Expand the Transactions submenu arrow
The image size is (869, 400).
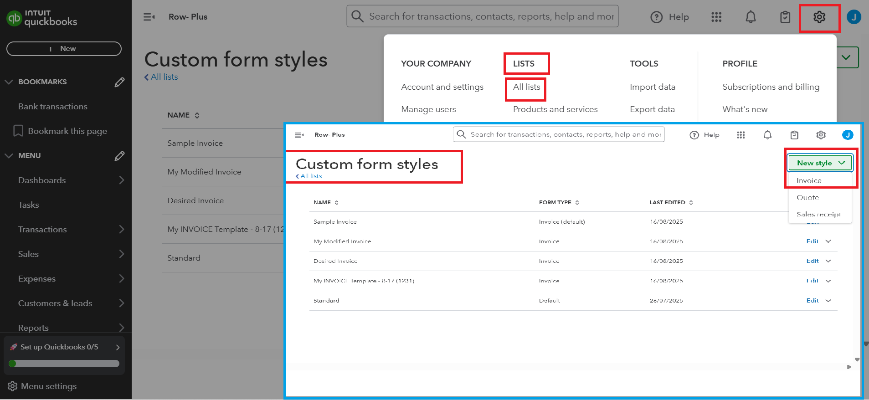coord(121,230)
